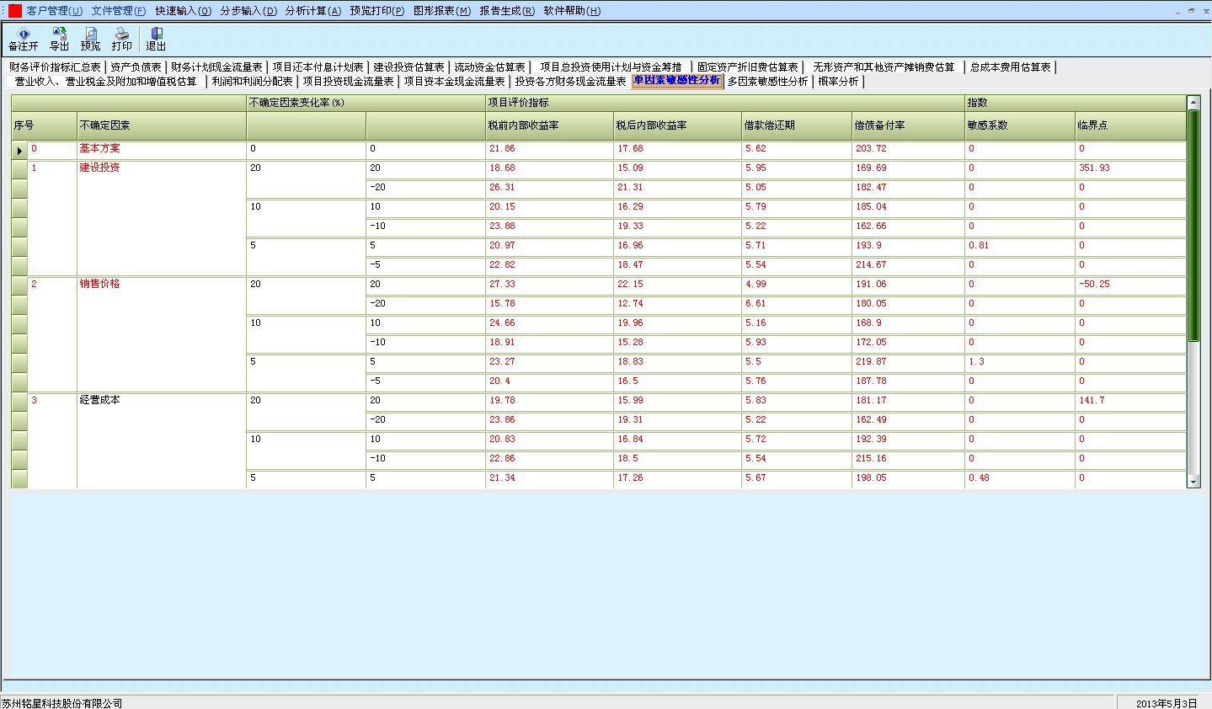This screenshot has width=1212, height=709.
Task: Open the 图形报表(M) menu
Action: coord(442,11)
